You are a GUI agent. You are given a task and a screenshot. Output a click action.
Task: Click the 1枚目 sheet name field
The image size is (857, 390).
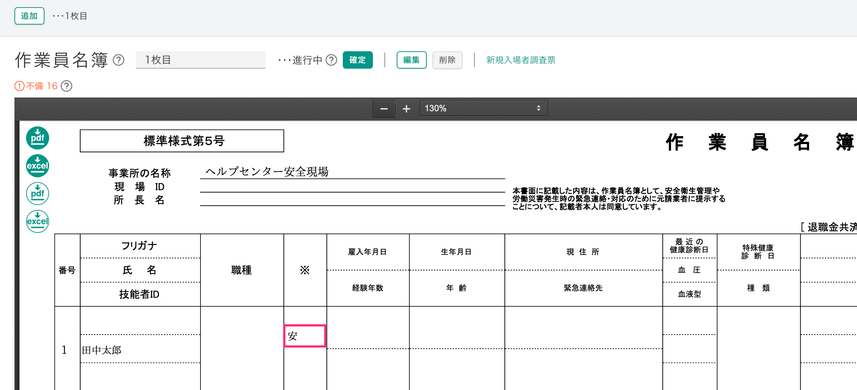click(201, 60)
